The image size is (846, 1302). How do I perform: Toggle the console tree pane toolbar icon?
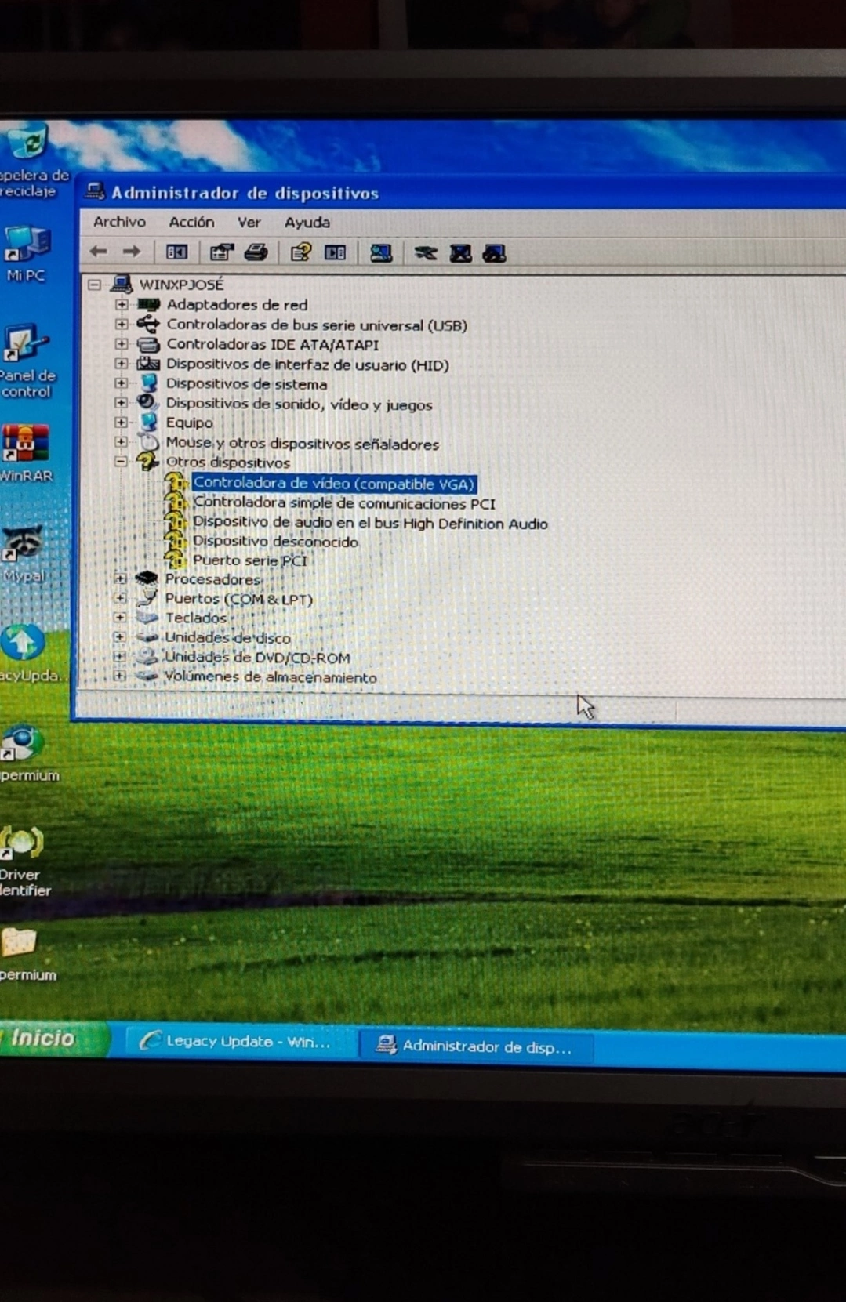coord(176,252)
